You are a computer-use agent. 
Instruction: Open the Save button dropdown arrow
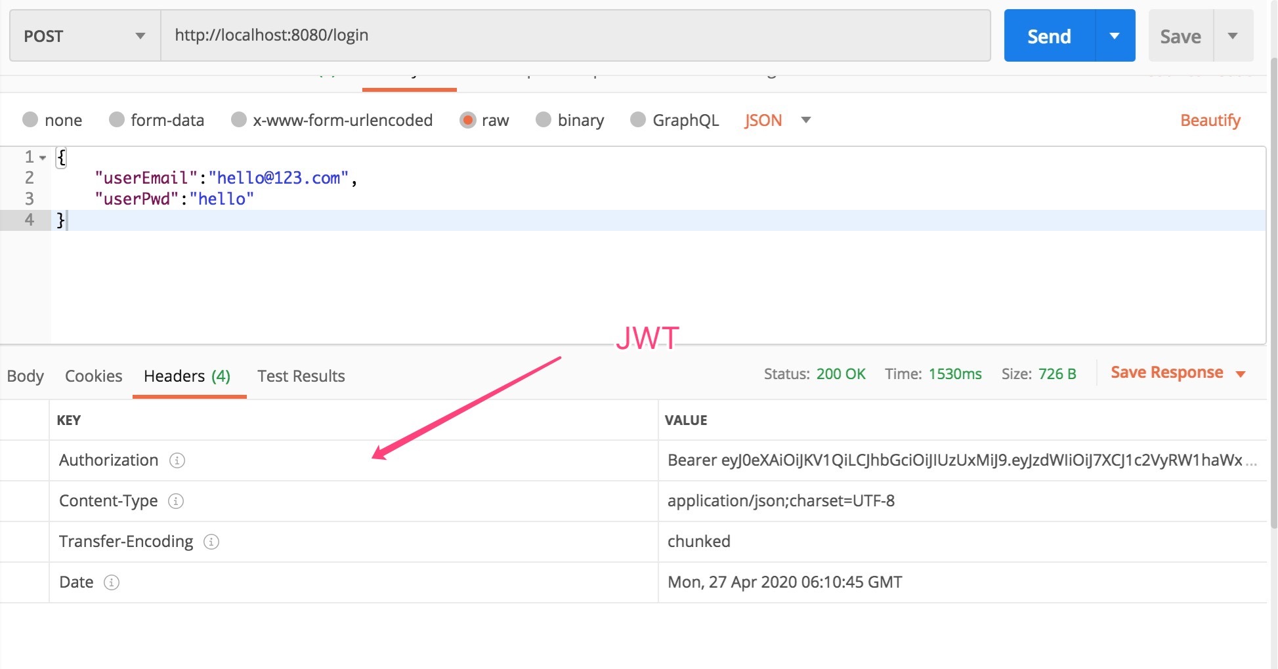[1234, 36]
